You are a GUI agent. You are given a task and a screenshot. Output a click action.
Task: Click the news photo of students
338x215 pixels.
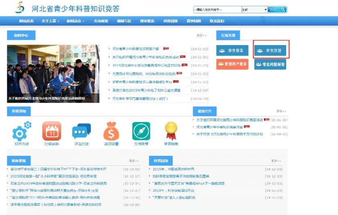click(53, 74)
